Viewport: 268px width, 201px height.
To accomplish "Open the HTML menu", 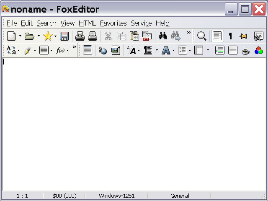I will 87,23.
